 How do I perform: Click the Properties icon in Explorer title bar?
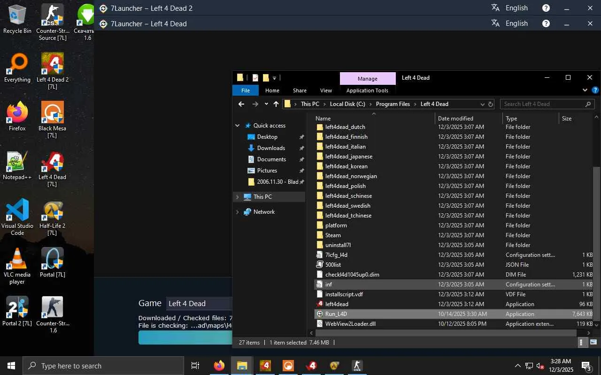click(x=255, y=78)
